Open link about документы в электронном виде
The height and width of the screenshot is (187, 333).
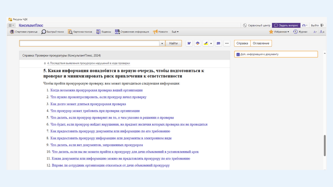tap(111, 138)
